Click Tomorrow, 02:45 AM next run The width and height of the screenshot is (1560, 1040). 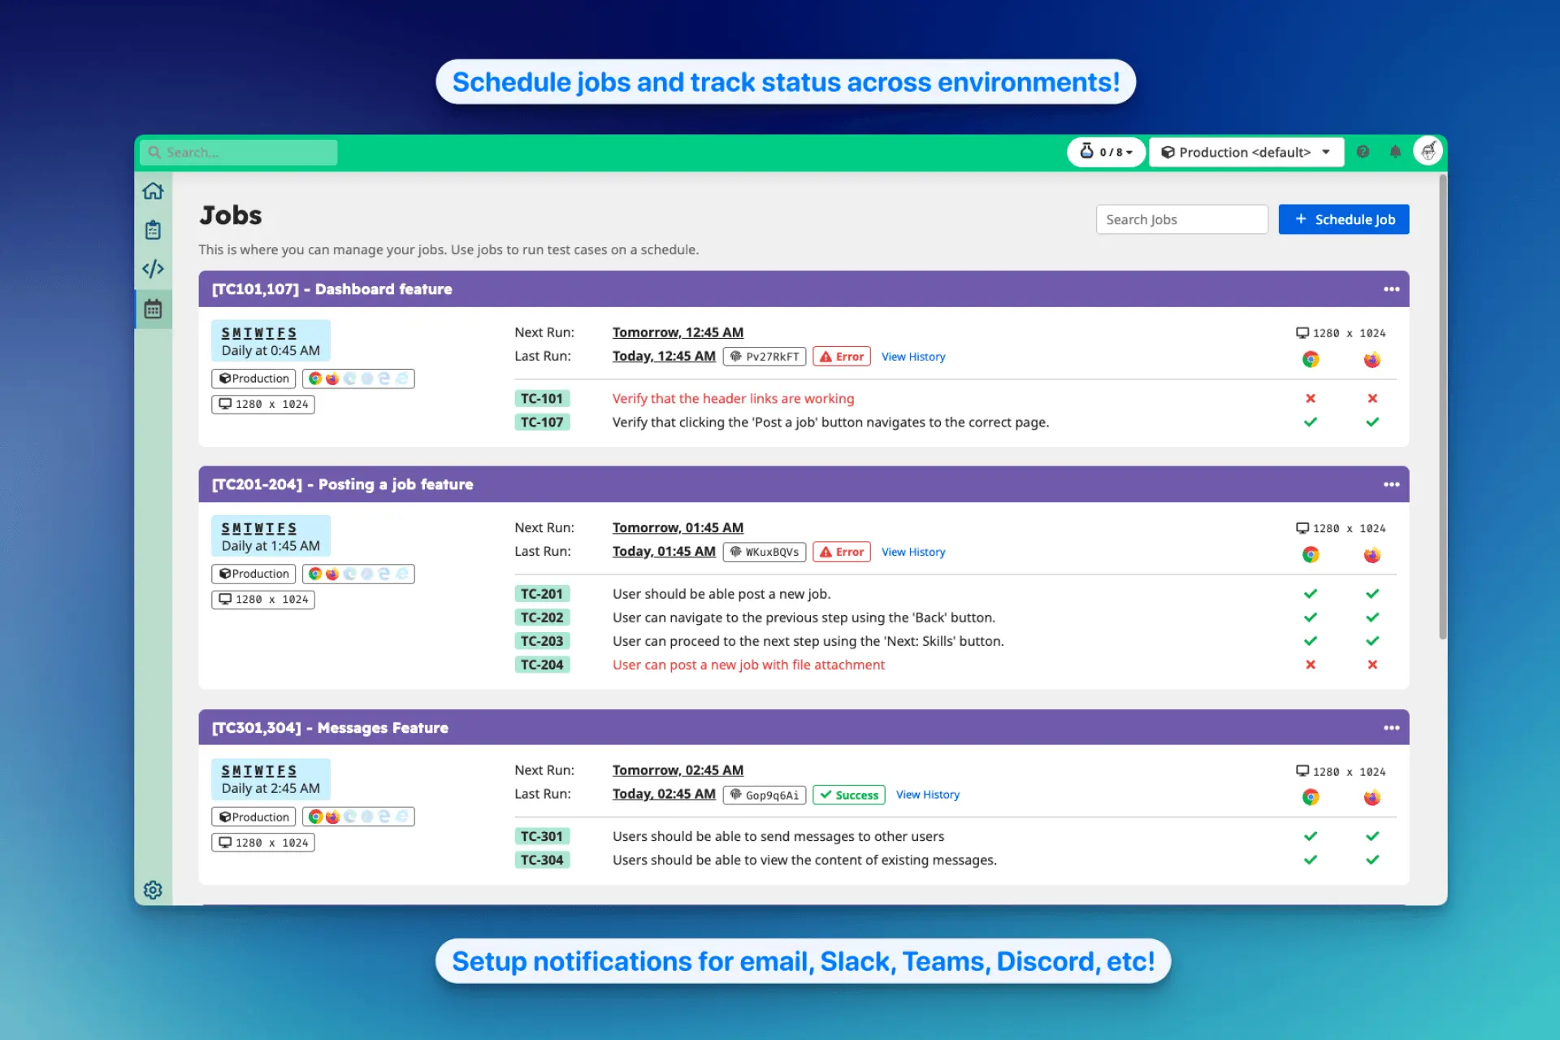coord(678,770)
